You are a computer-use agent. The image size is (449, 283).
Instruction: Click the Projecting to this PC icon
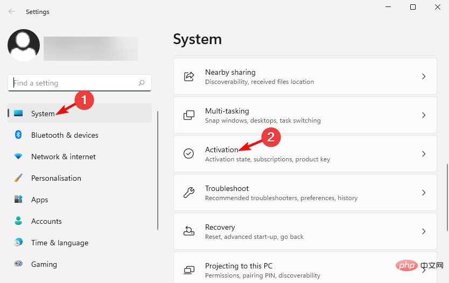(x=189, y=270)
